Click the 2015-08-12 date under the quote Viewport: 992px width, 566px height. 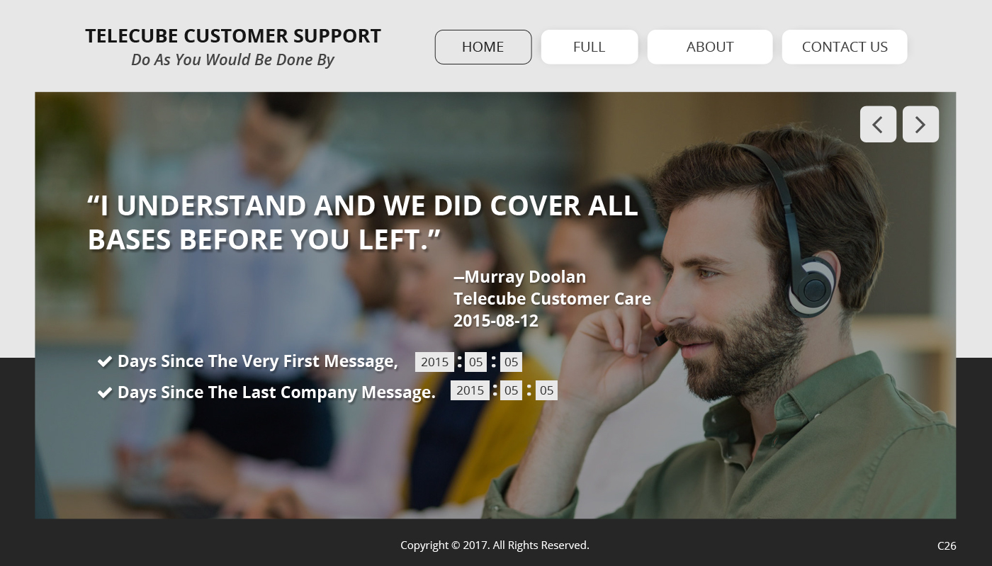point(496,321)
